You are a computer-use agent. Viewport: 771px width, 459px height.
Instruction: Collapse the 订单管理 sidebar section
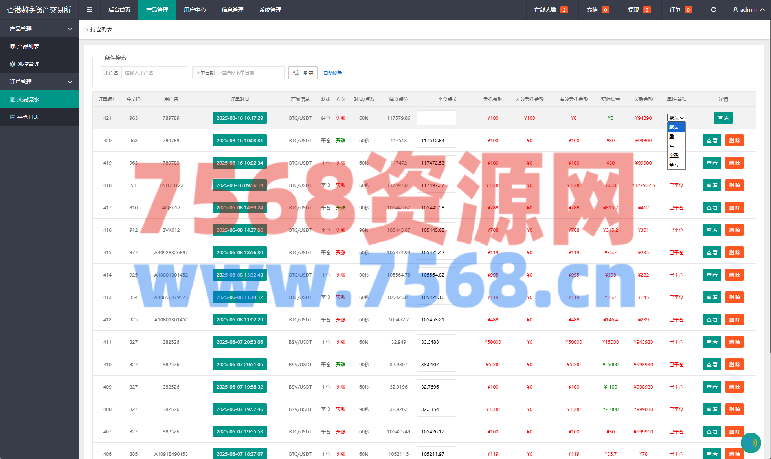[39, 82]
